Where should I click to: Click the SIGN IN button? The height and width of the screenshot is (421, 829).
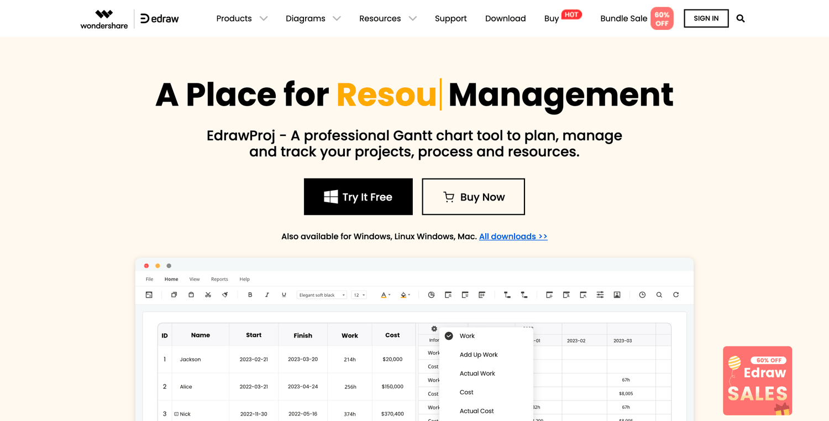[x=706, y=19]
